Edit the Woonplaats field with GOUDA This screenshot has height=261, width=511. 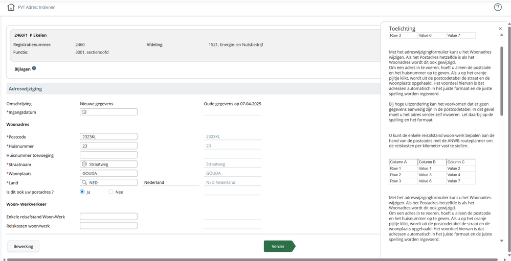(x=108, y=173)
